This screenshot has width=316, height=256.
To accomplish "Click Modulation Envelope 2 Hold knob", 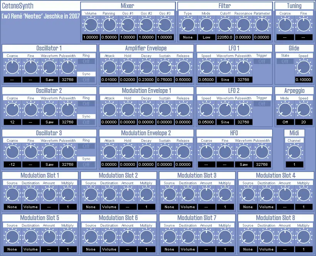I will pyautogui.click(x=128, y=152).
